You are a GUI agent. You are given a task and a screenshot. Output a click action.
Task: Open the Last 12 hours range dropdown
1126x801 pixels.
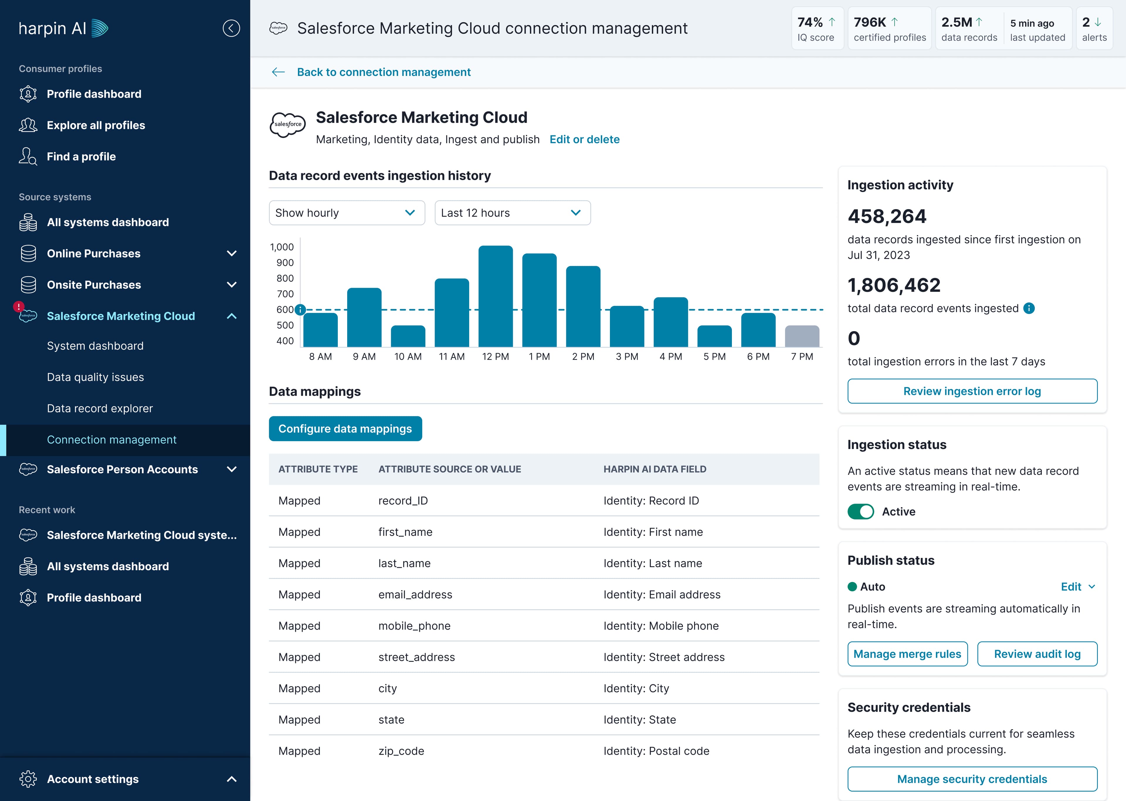pyautogui.click(x=513, y=213)
